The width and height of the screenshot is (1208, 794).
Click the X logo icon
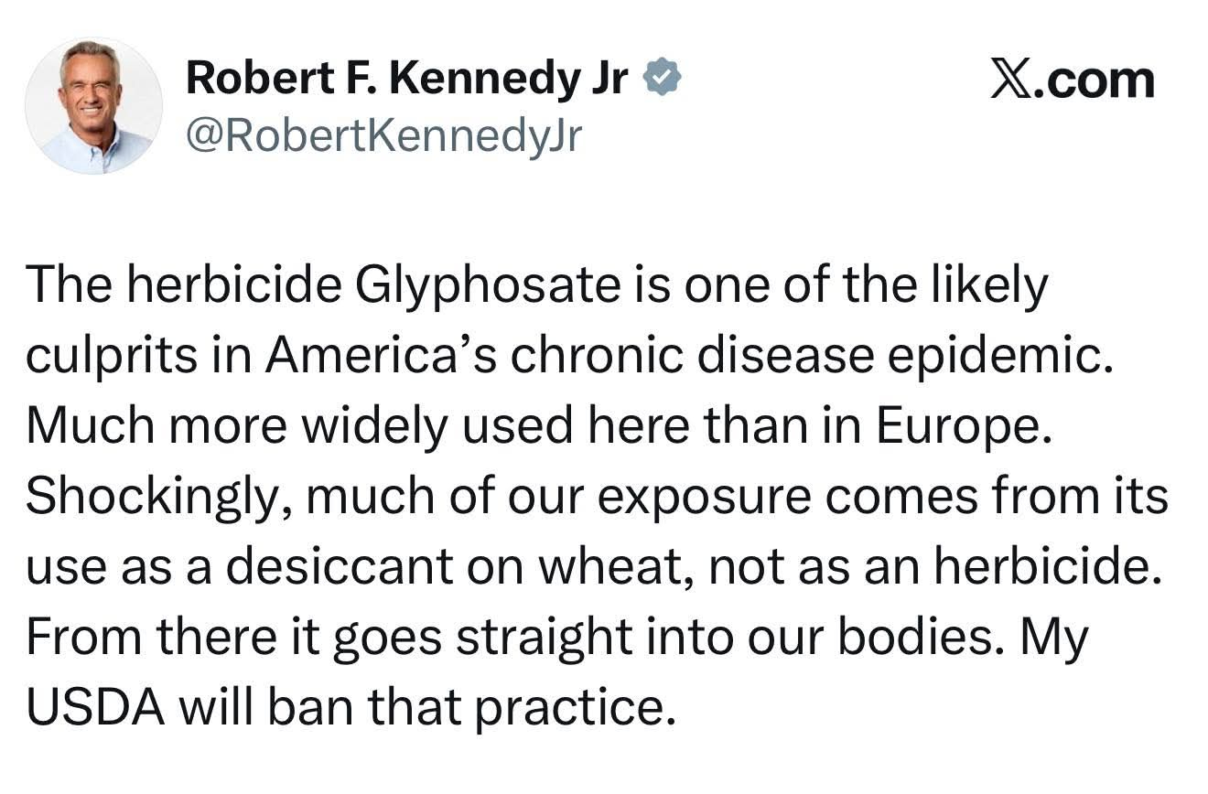coord(1010,80)
